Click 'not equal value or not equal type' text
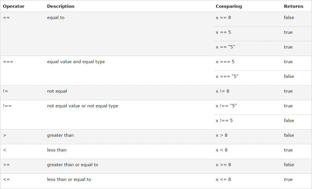The width and height of the screenshot is (312, 189). [83, 106]
